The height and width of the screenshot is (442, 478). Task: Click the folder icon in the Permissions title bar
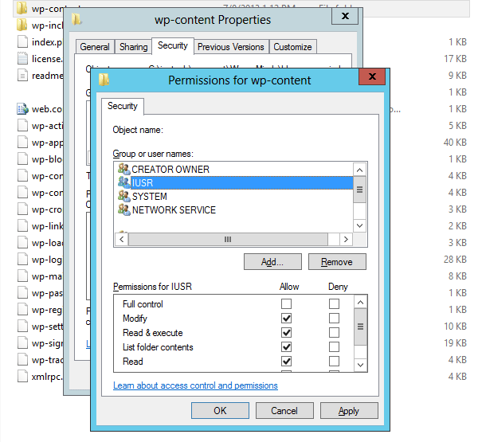click(x=104, y=80)
